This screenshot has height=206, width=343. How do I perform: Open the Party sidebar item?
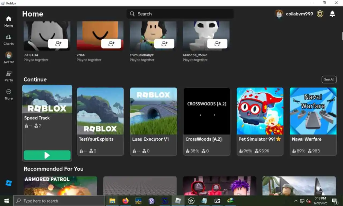point(9,76)
